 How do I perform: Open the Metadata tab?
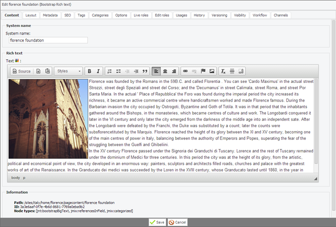click(x=50, y=15)
